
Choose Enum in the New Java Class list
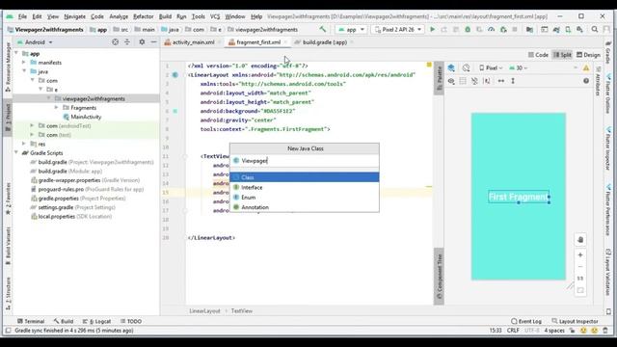pyautogui.click(x=305, y=197)
